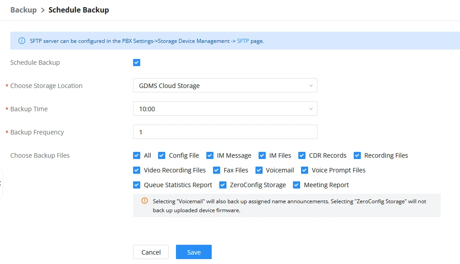Toggle the IM Files checkbox
The height and width of the screenshot is (264, 460).
pyautogui.click(x=262, y=155)
